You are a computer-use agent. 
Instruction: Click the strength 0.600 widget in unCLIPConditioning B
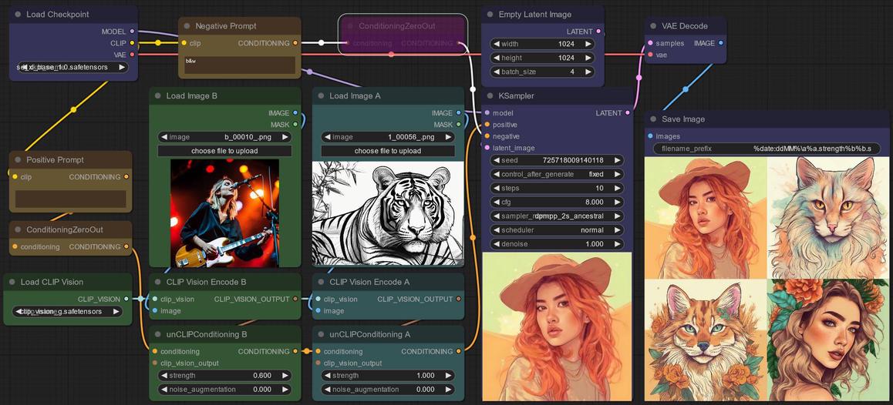click(224, 376)
